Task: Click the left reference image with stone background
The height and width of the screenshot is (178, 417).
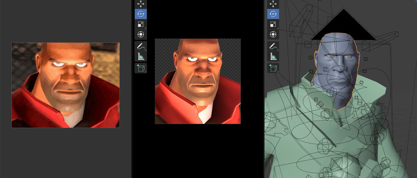Action: coord(66,85)
